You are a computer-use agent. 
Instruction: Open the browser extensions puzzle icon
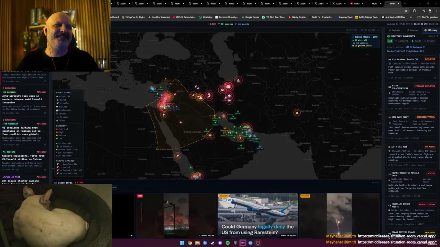[415, 11]
